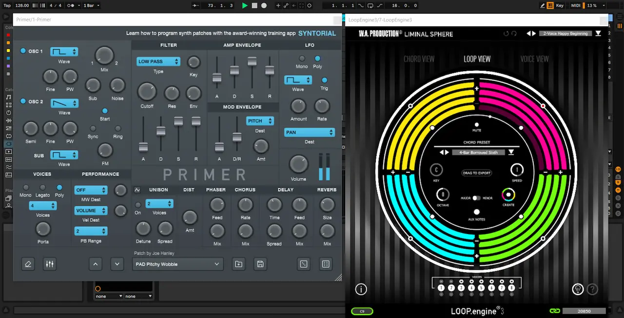This screenshot has height=318, width=624.
Task: Toggle OSC 1 on/off LED
Action: [x=23, y=51]
